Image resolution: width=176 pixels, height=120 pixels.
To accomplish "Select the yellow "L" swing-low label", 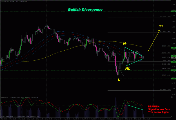I will [x=119, y=80].
